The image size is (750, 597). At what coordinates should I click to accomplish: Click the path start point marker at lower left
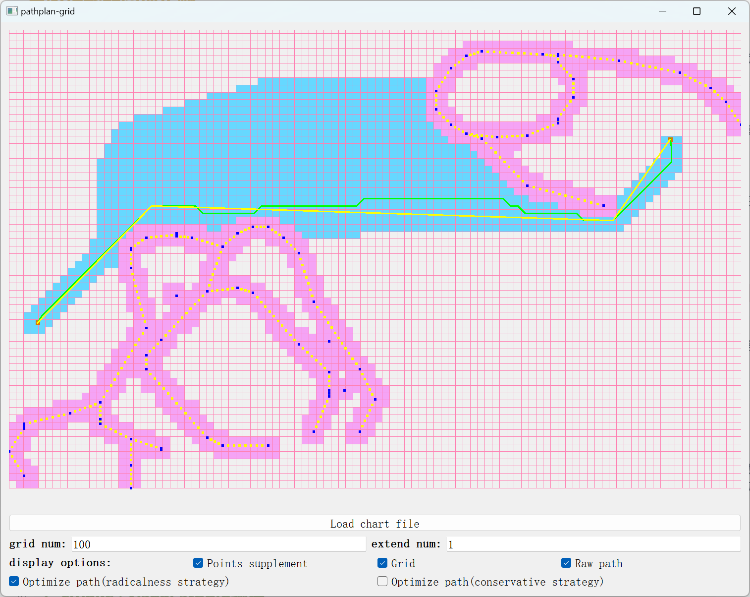click(x=38, y=322)
